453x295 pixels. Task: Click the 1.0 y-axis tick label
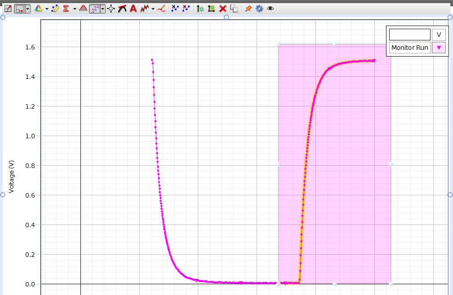tap(30, 136)
